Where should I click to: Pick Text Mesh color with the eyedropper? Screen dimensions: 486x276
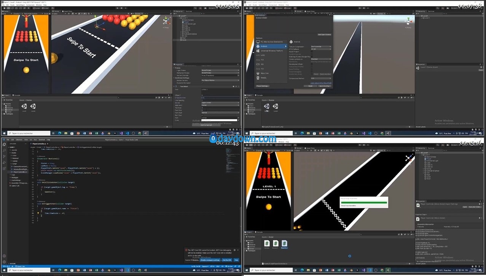point(238,121)
